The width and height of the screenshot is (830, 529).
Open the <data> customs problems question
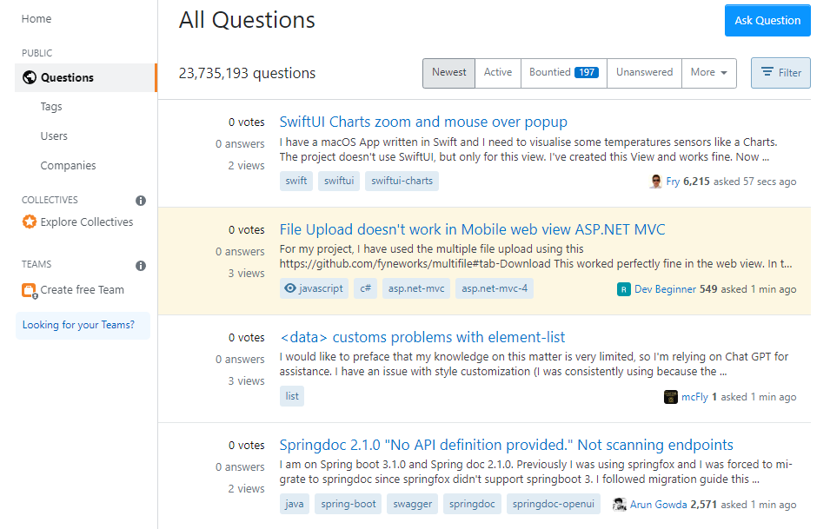coord(422,338)
